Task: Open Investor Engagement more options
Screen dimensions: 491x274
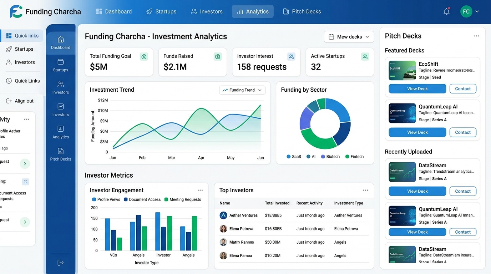Action: pos(200,190)
